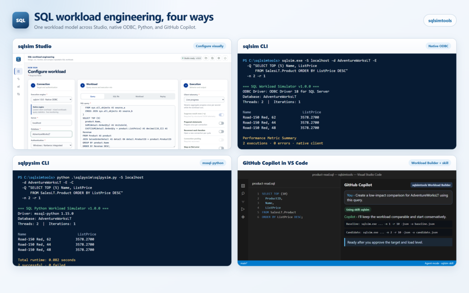The image size is (469, 293).
Task: Open VS Code Source Control icon
Action: coord(243,201)
